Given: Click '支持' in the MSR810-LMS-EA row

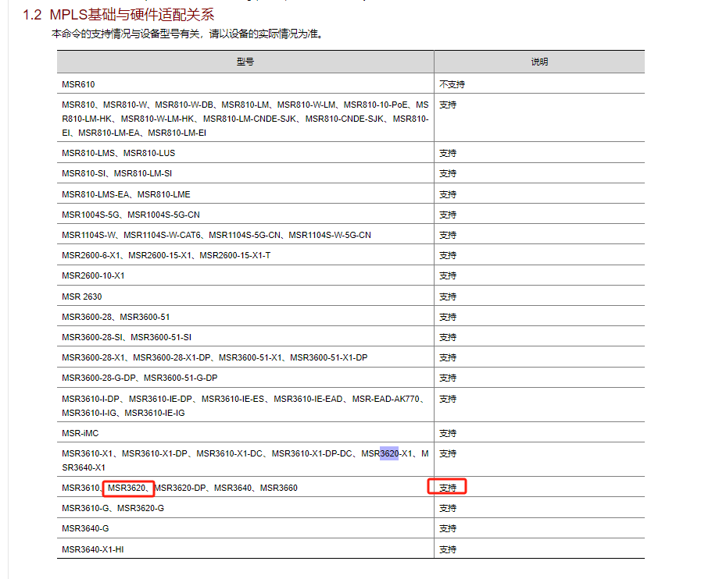Looking at the screenshot, I should (448, 194).
